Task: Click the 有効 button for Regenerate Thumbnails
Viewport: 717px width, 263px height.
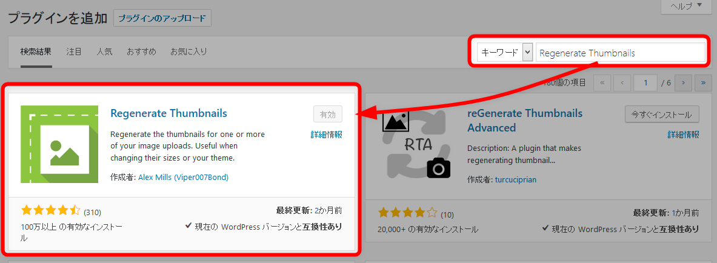Action: (x=328, y=115)
